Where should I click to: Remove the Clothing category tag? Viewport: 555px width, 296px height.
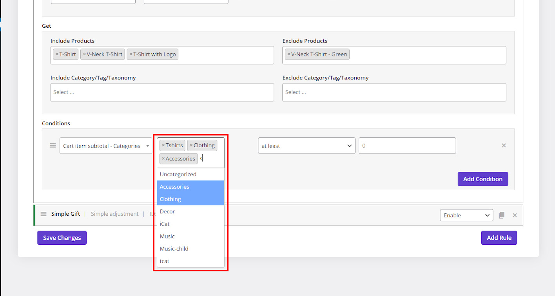click(x=191, y=146)
